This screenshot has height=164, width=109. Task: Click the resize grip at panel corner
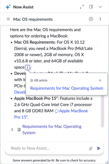pos(107,162)
